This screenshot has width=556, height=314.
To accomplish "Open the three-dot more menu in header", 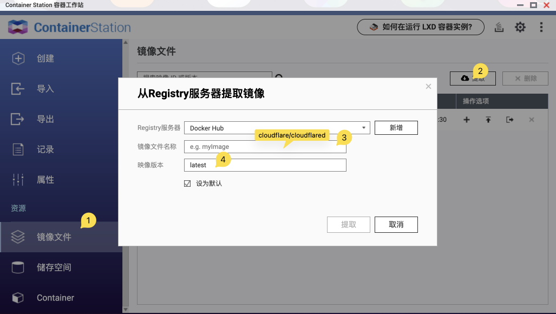I will [541, 27].
